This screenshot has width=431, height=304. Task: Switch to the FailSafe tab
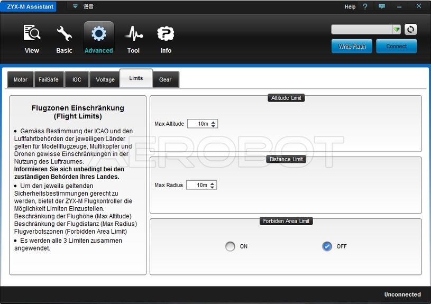(x=49, y=80)
